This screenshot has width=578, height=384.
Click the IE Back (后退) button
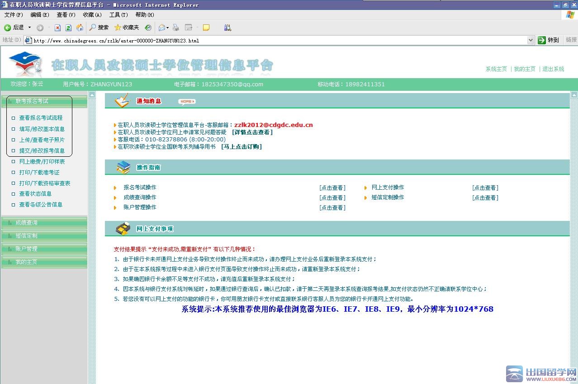click(14, 28)
